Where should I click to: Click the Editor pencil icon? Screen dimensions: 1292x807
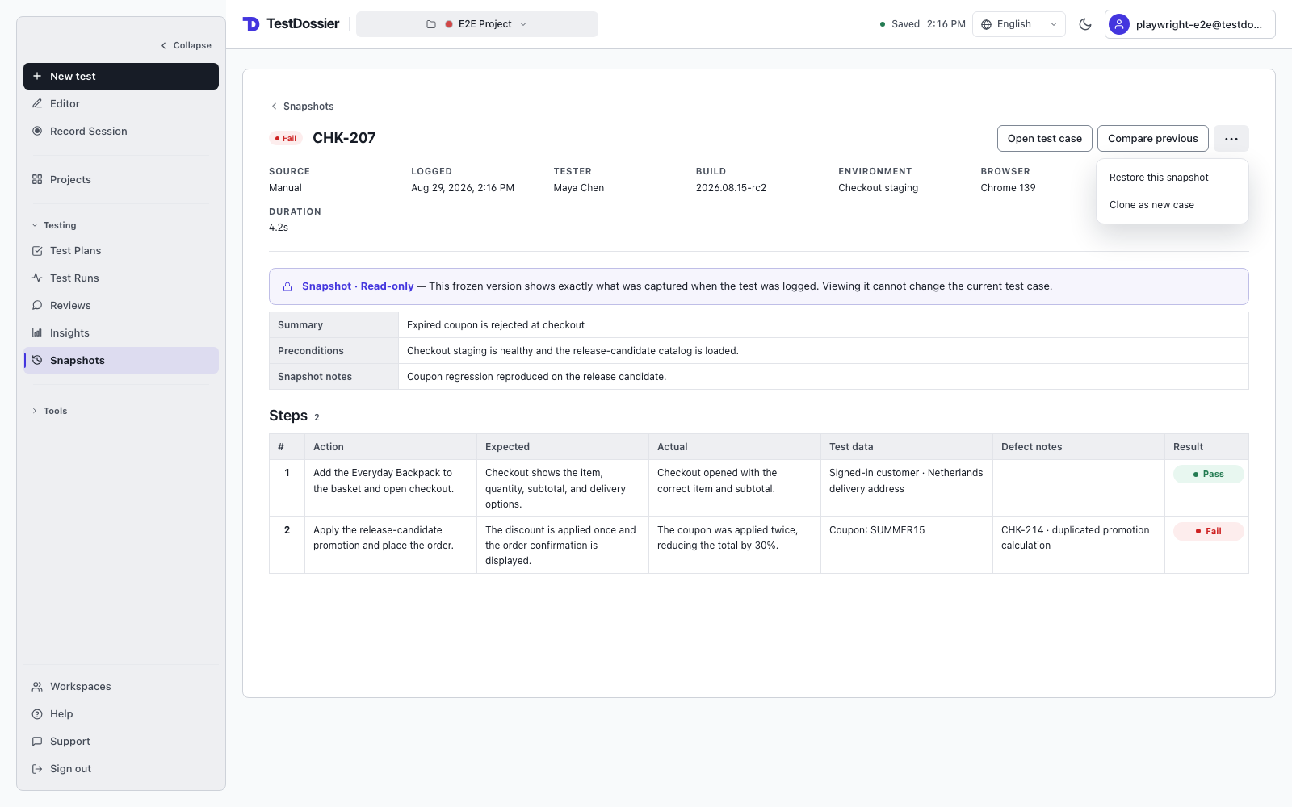(x=37, y=103)
